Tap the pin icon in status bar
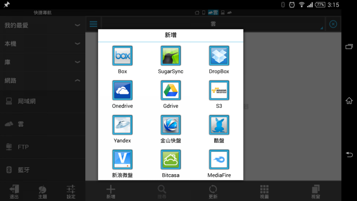This screenshot has width=357, height=201. point(6,4)
